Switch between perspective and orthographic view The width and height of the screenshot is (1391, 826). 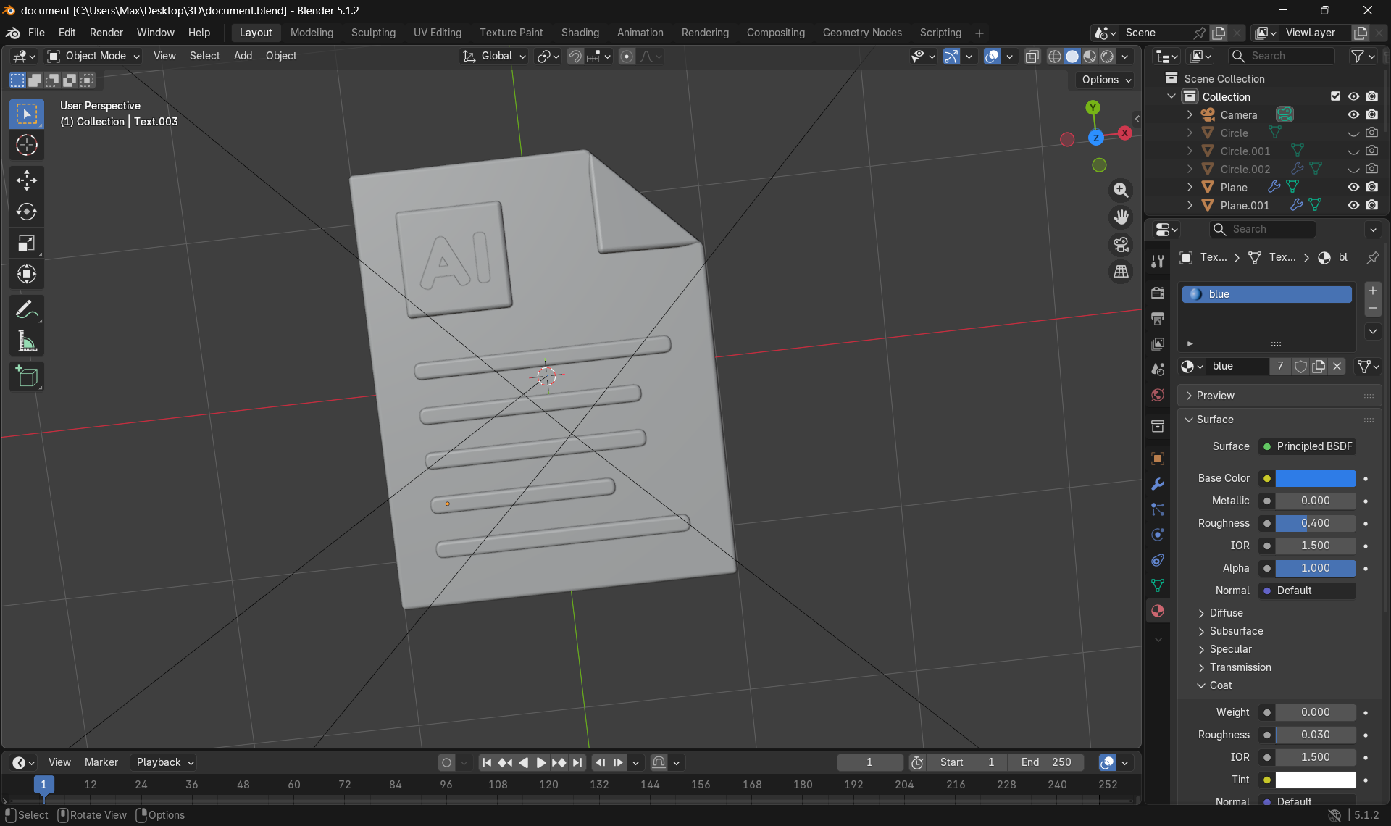tap(1121, 272)
